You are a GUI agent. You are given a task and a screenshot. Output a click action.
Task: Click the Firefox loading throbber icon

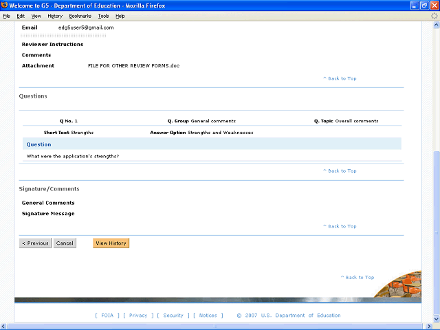(434, 16)
